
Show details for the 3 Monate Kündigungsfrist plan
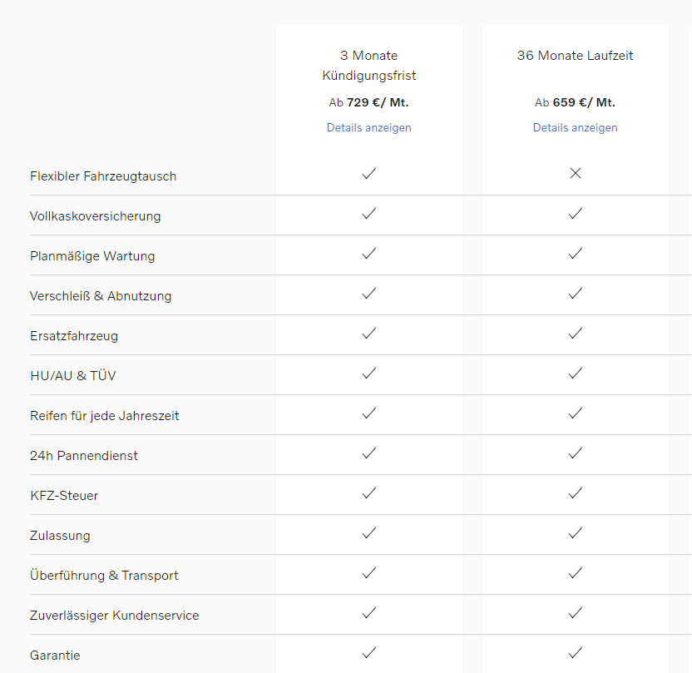click(368, 127)
